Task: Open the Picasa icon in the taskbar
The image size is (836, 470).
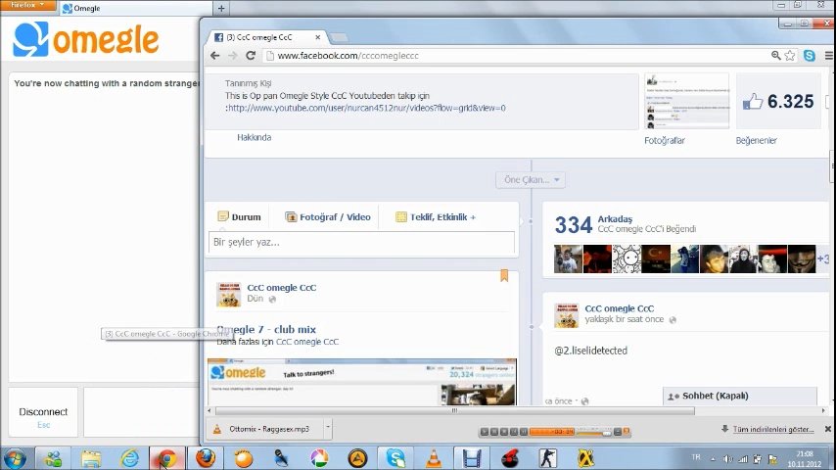Action: pyautogui.click(x=319, y=458)
